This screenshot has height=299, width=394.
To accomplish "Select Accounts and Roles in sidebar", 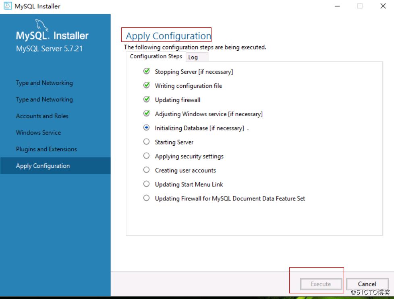I will click(42, 116).
